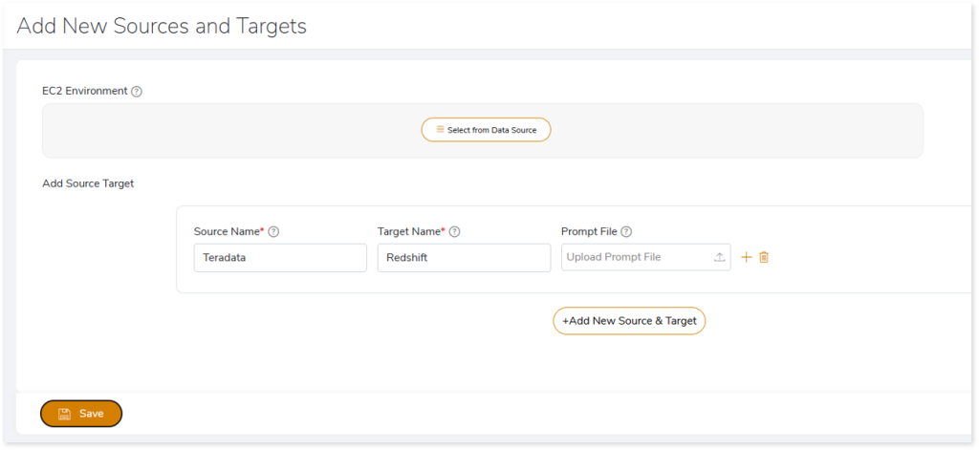The image size is (979, 450).
Task: Click the Source Name label text
Action: click(x=227, y=231)
